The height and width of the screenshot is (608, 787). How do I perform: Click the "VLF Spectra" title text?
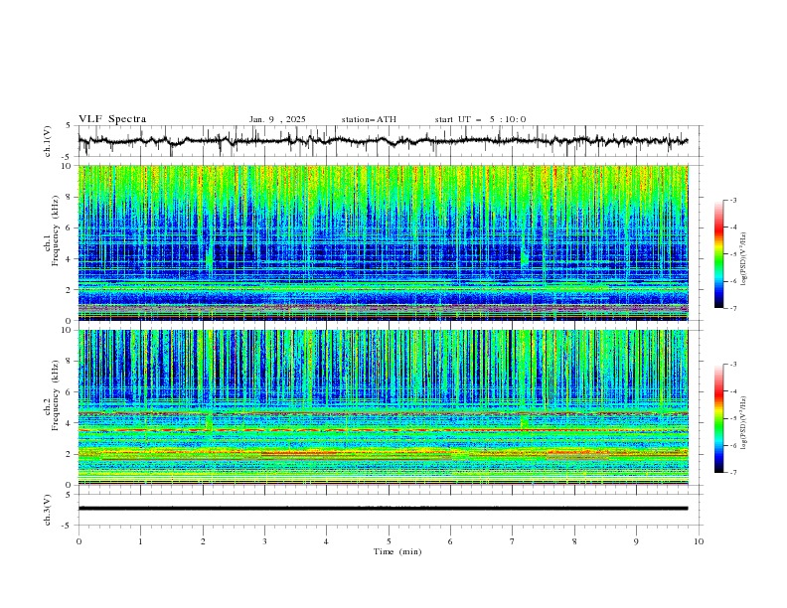(112, 119)
